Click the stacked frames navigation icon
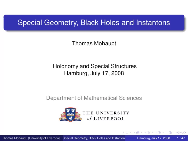Viewport: 188px width, 141px height. coord(137,132)
